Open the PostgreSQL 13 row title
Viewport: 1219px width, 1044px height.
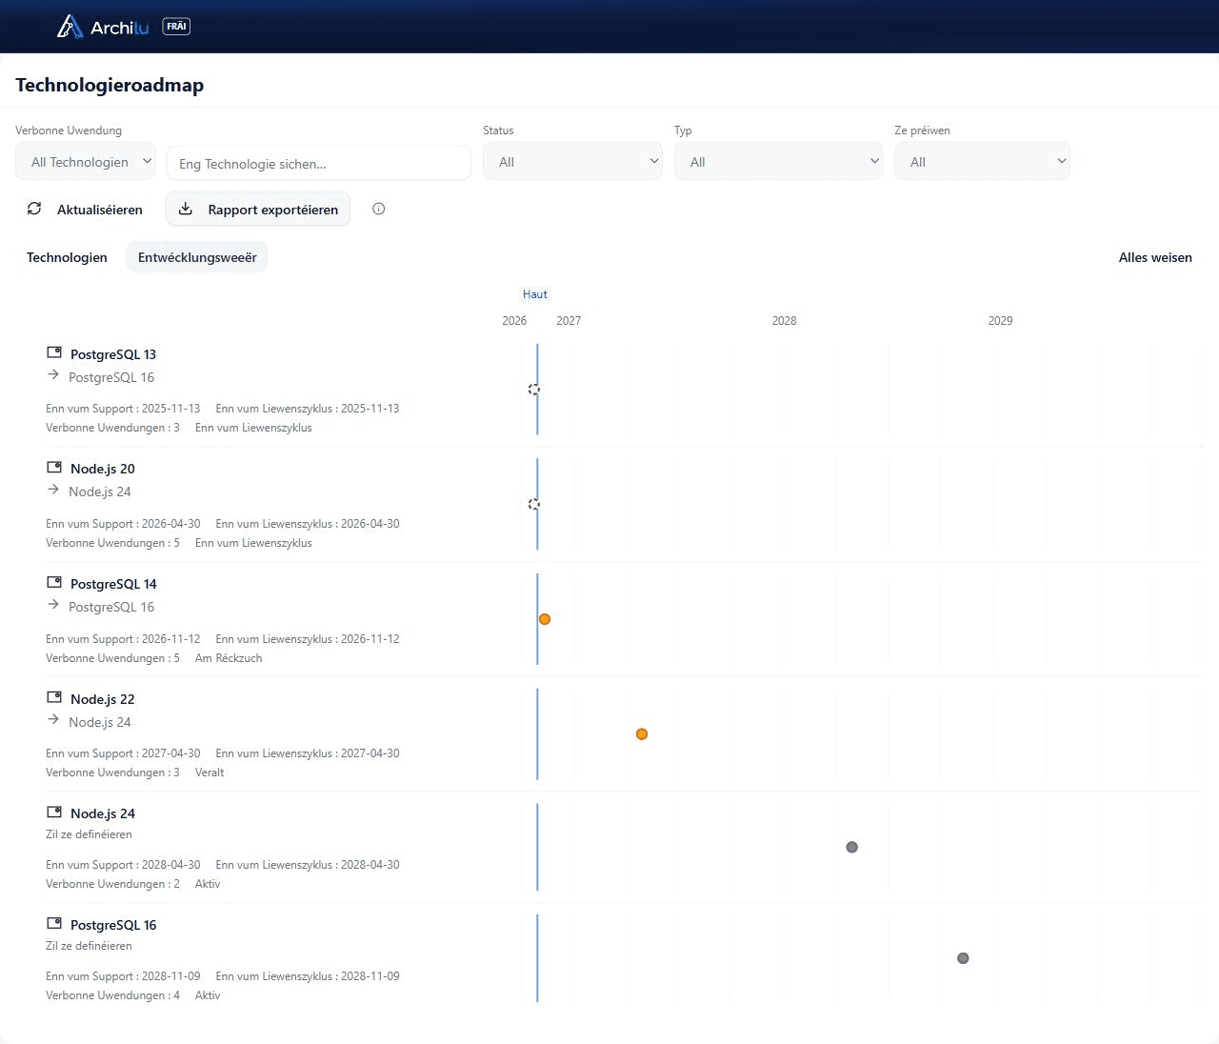pos(113,354)
